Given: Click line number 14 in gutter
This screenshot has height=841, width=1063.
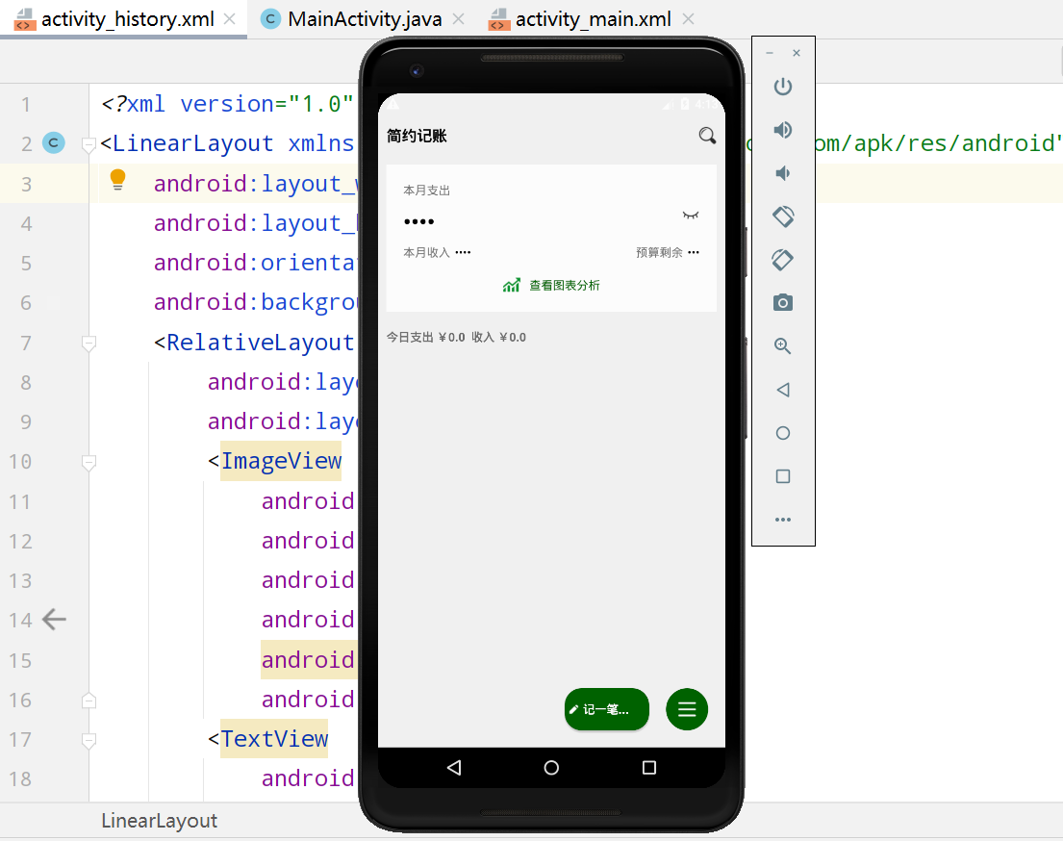Looking at the screenshot, I should (20, 620).
